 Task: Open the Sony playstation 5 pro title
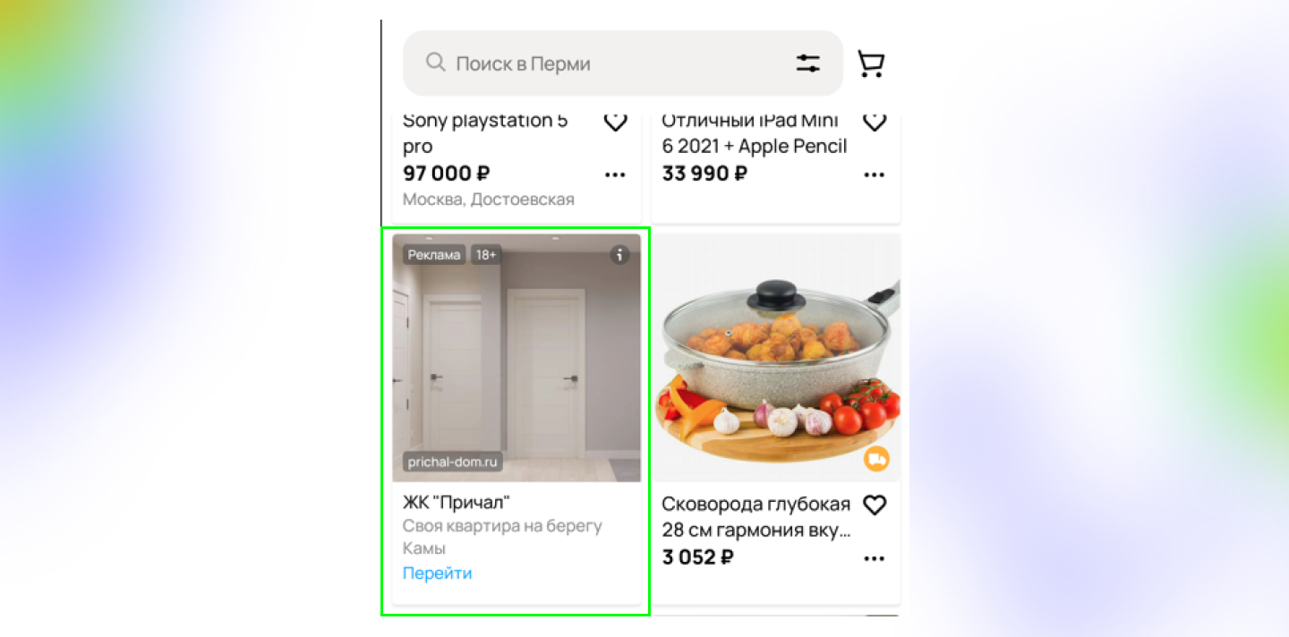click(485, 133)
